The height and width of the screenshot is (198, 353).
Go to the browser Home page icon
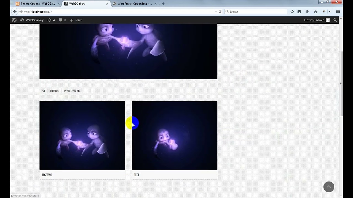tap(315, 12)
